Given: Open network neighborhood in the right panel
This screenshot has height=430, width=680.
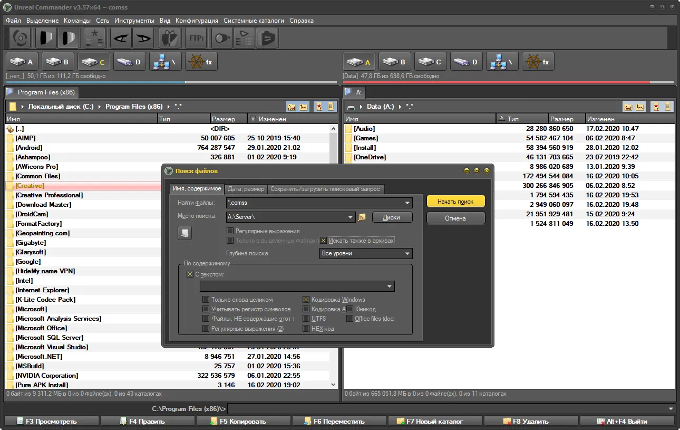Looking at the screenshot, I should (x=502, y=62).
